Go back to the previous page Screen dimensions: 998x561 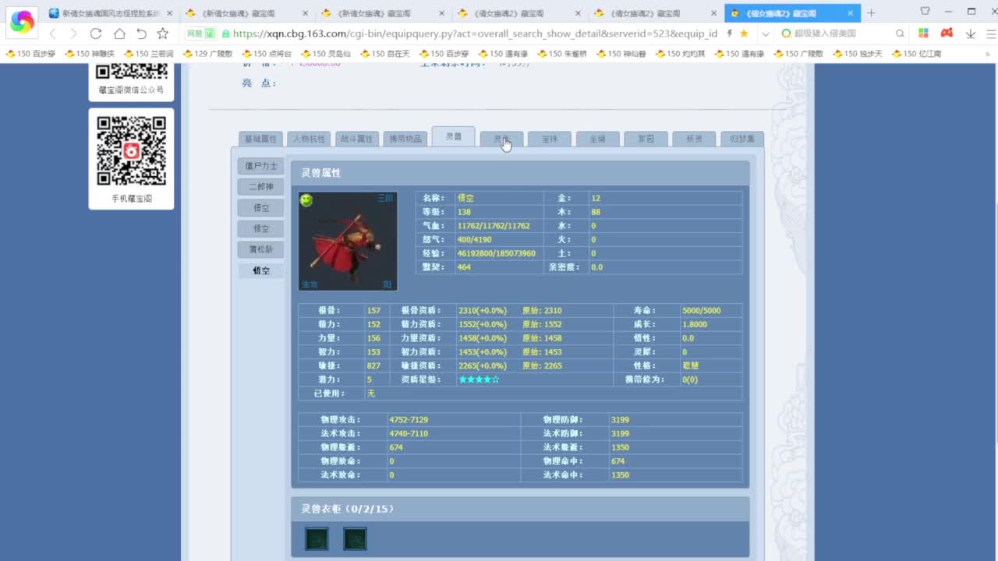[53, 34]
